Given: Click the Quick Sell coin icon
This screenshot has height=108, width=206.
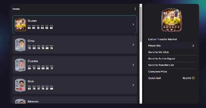Looking at the screenshot, I should tap(193, 78).
